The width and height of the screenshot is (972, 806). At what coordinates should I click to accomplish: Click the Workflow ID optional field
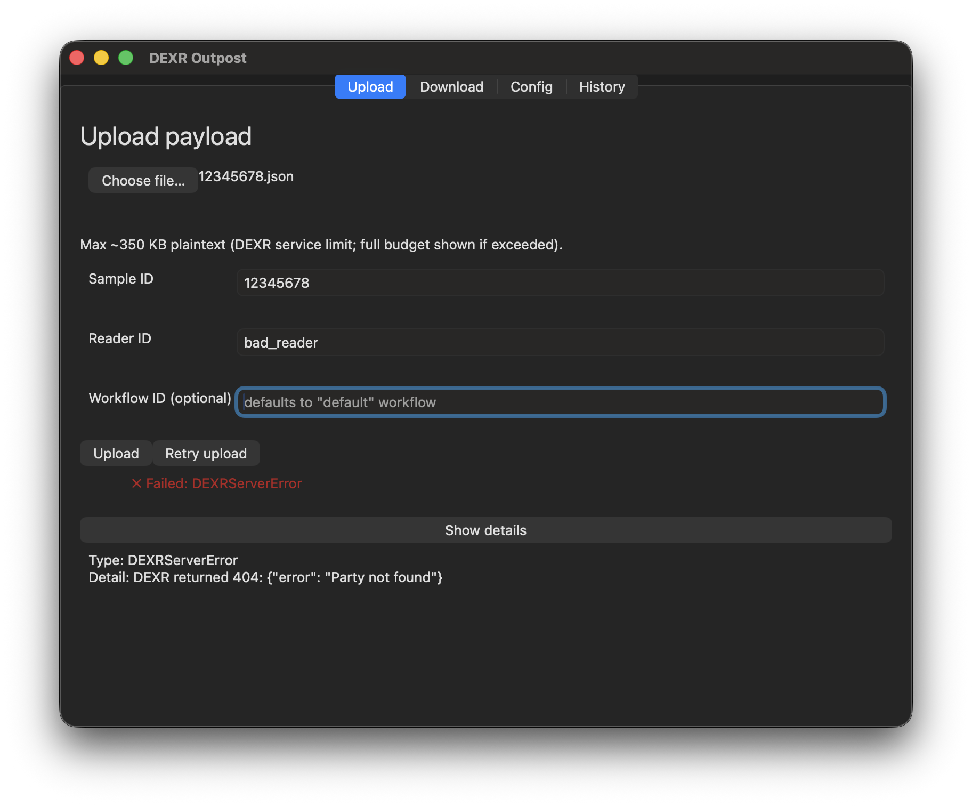pyautogui.click(x=560, y=402)
